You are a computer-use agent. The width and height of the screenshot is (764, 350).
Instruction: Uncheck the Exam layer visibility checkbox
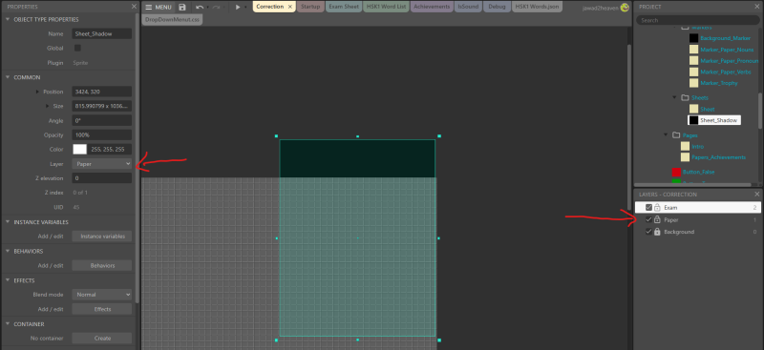(x=648, y=207)
